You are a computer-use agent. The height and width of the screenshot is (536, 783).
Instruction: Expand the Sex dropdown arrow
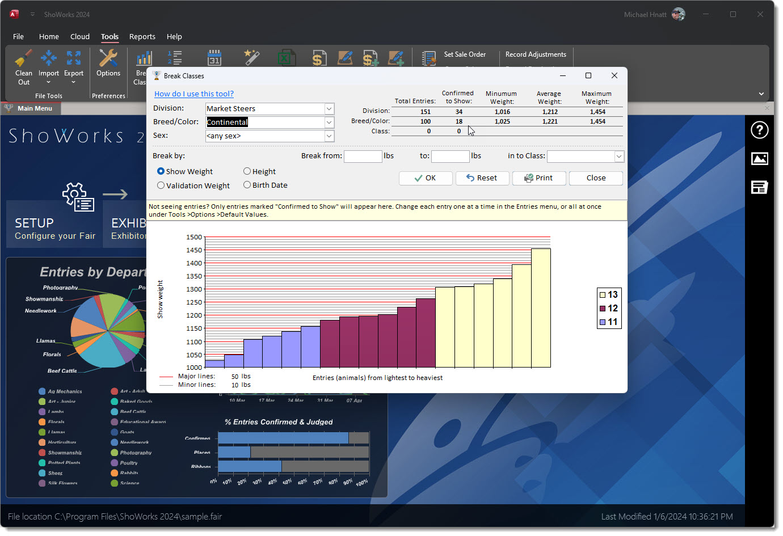tap(329, 136)
